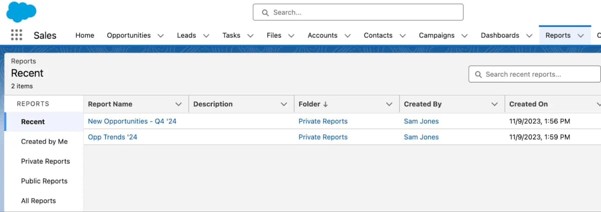Image resolution: width=601 pixels, height=212 pixels.
Task: Select the Reports tab
Action: (558, 35)
